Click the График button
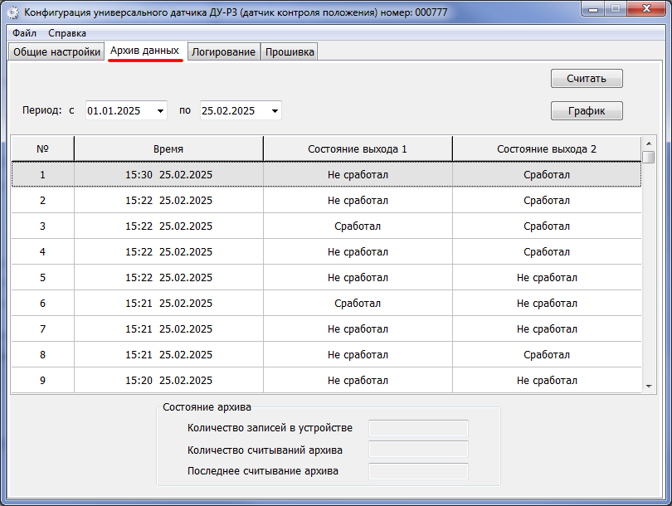 (x=587, y=111)
